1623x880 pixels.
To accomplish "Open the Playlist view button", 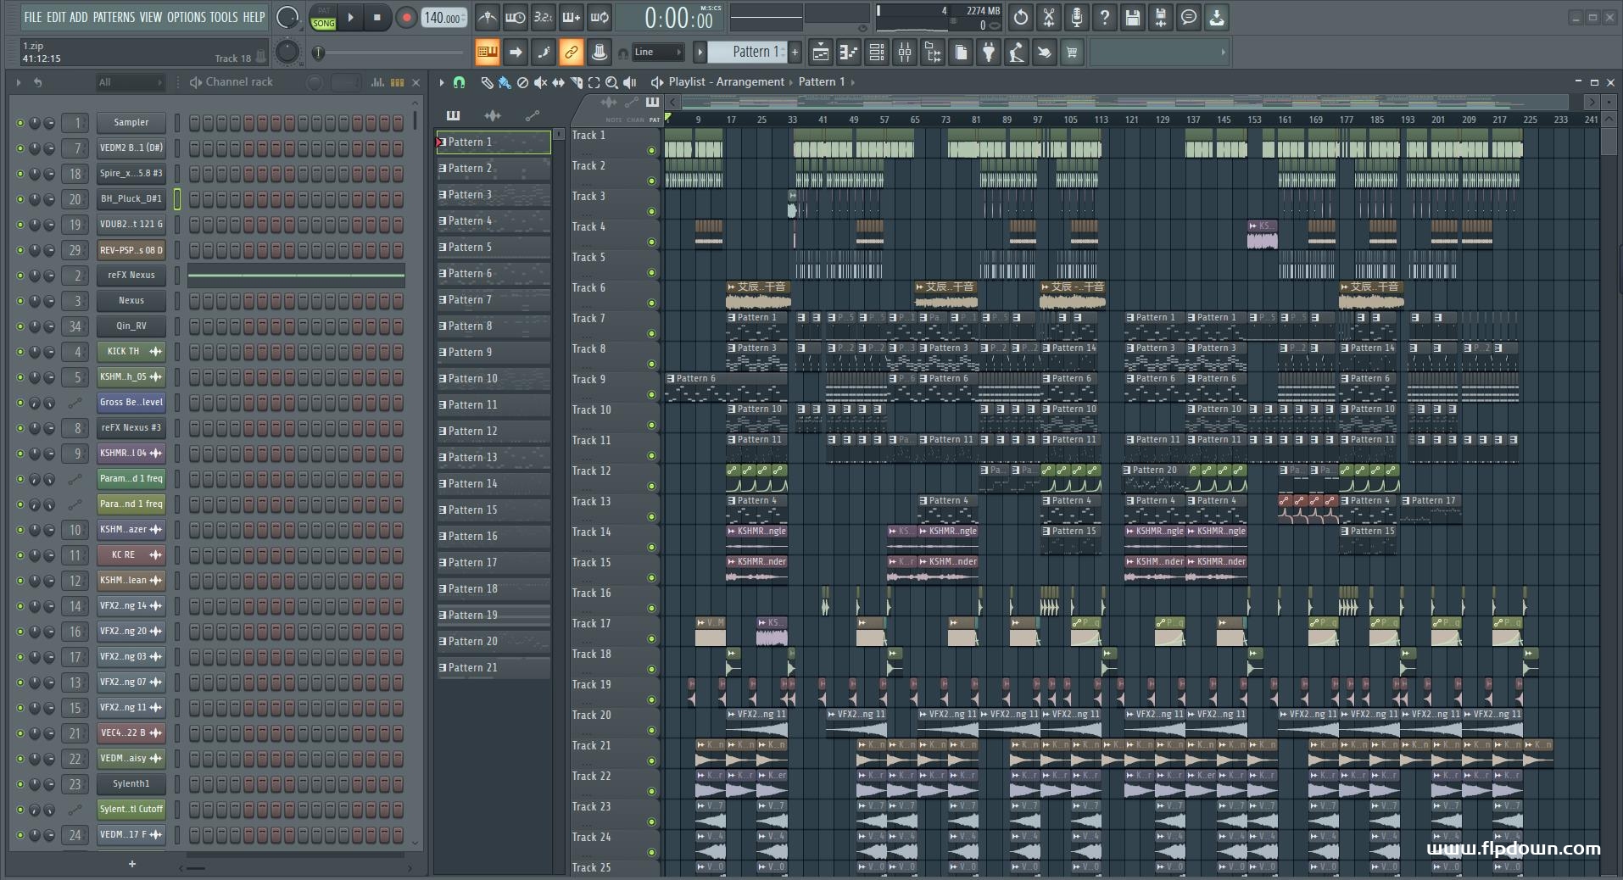I will click(x=821, y=53).
